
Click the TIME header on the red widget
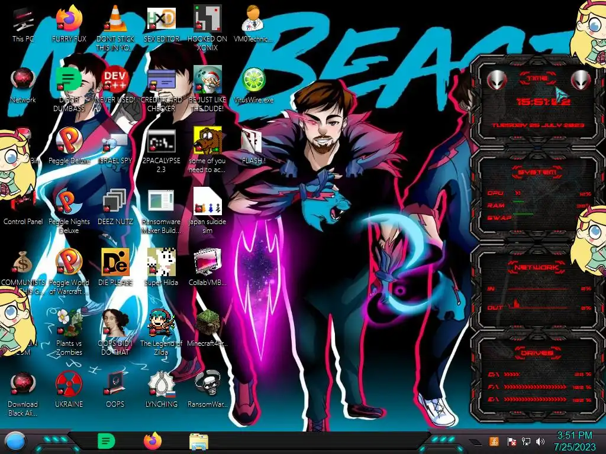pyautogui.click(x=537, y=79)
